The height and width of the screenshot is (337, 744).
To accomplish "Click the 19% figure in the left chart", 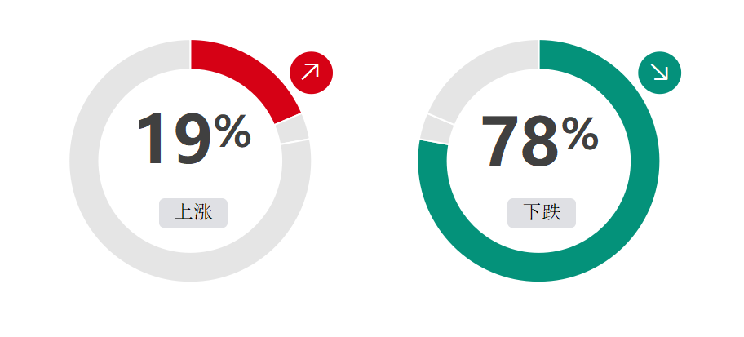I will click(193, 138).
